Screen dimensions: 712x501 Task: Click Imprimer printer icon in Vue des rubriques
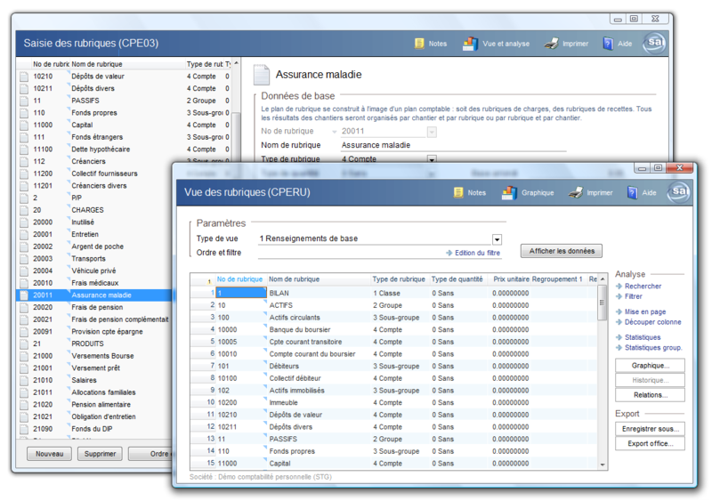577,192
